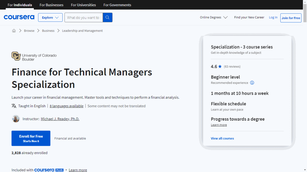307x172 pixels.
Task: Open the 8 languages available link
Action: pos(66,106)
